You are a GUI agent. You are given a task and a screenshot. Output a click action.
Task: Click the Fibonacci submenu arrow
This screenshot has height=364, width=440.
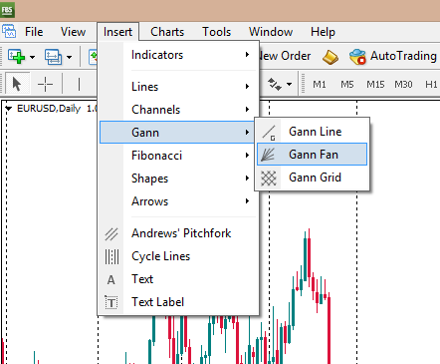pyautogui.click(x=247, y=155)
